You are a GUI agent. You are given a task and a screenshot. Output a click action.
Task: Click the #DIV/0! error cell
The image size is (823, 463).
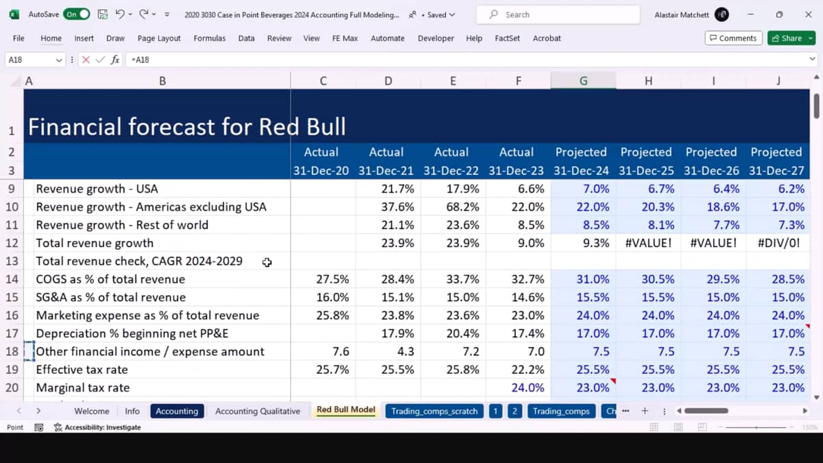(778, 243)
